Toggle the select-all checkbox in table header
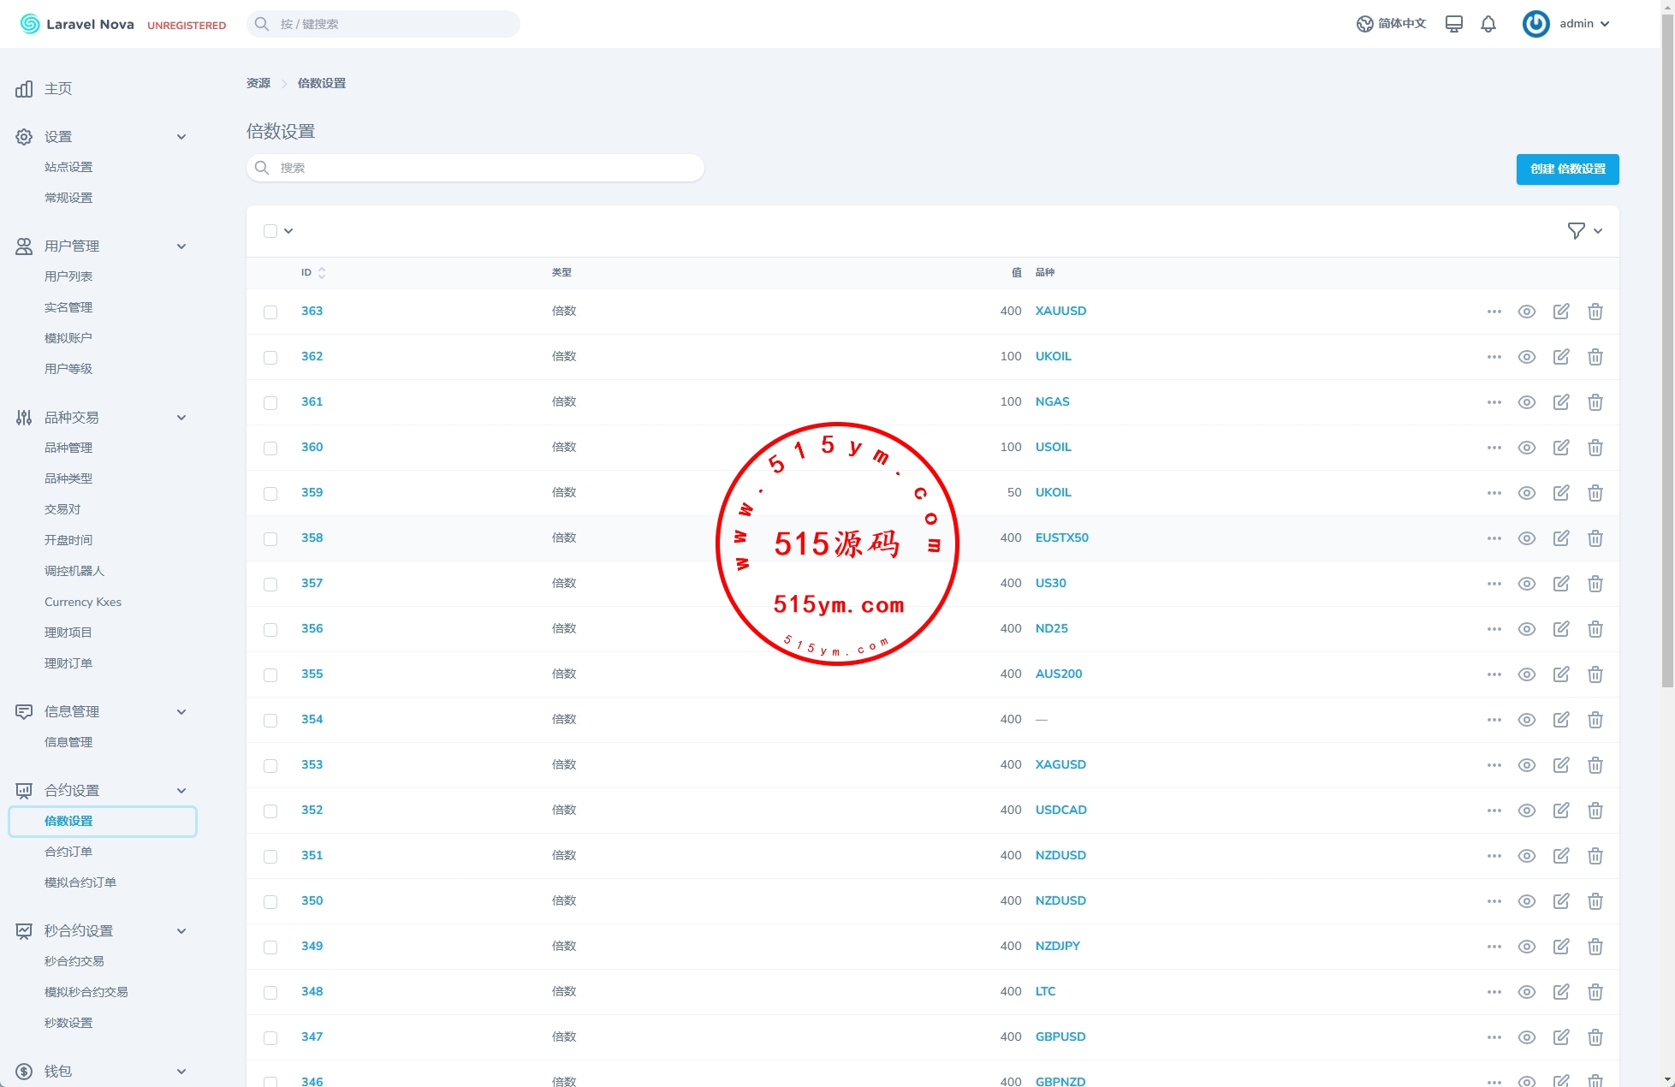Image resolution: width=1675 pixels, height=1087 pixels. [270, 231]
